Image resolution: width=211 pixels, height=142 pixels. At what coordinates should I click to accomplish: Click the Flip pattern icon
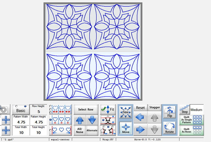pyautogui.click(x=169, y=112)
